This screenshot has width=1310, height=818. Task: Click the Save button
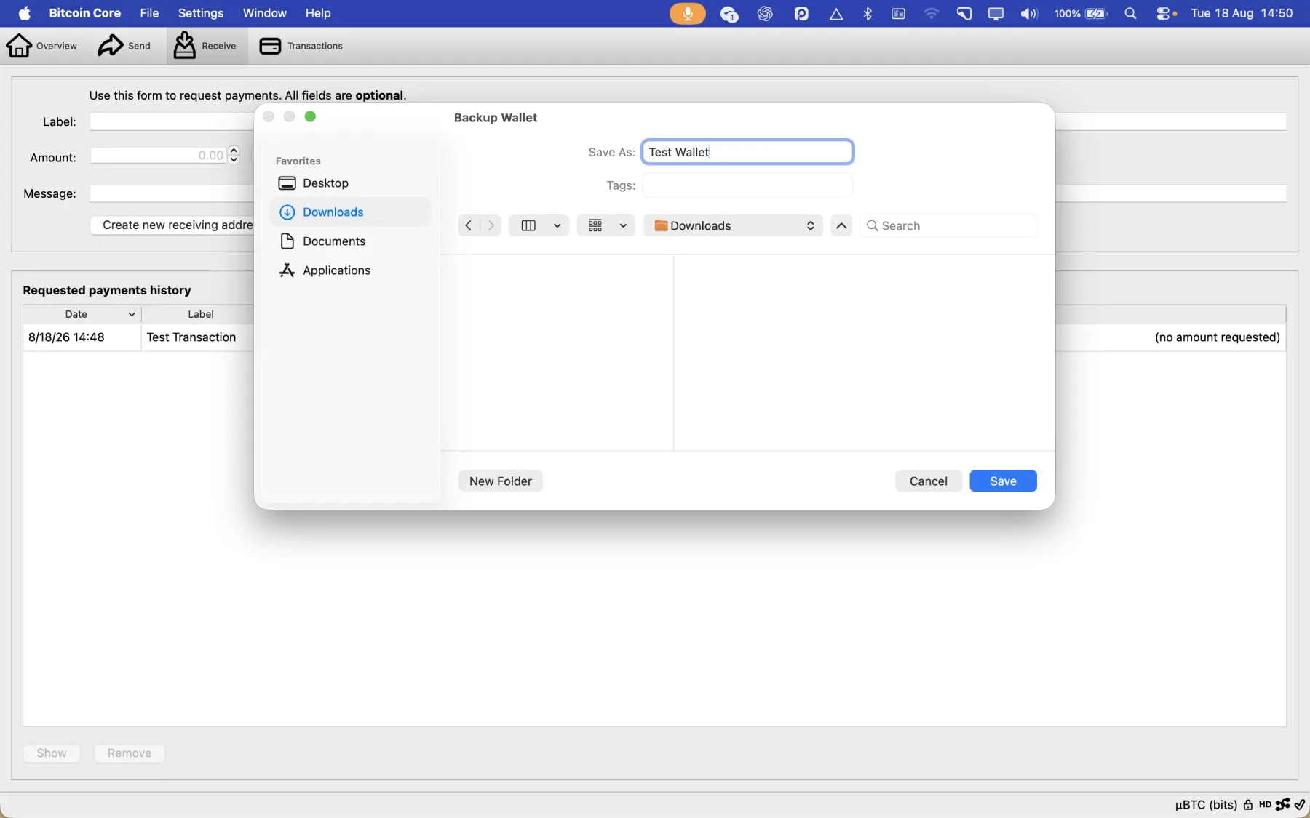(1003, 481)
